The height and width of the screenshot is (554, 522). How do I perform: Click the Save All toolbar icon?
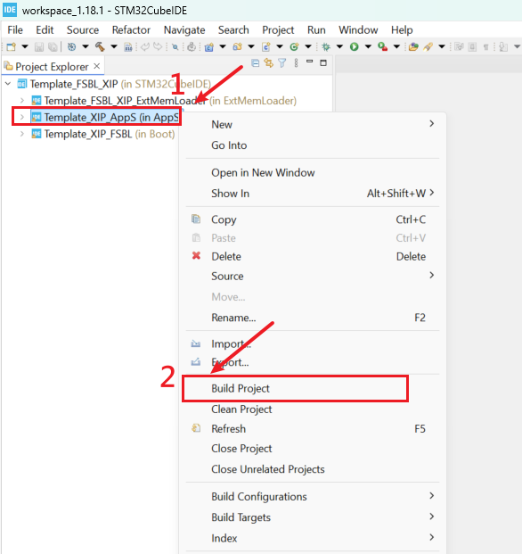point(53,46)
